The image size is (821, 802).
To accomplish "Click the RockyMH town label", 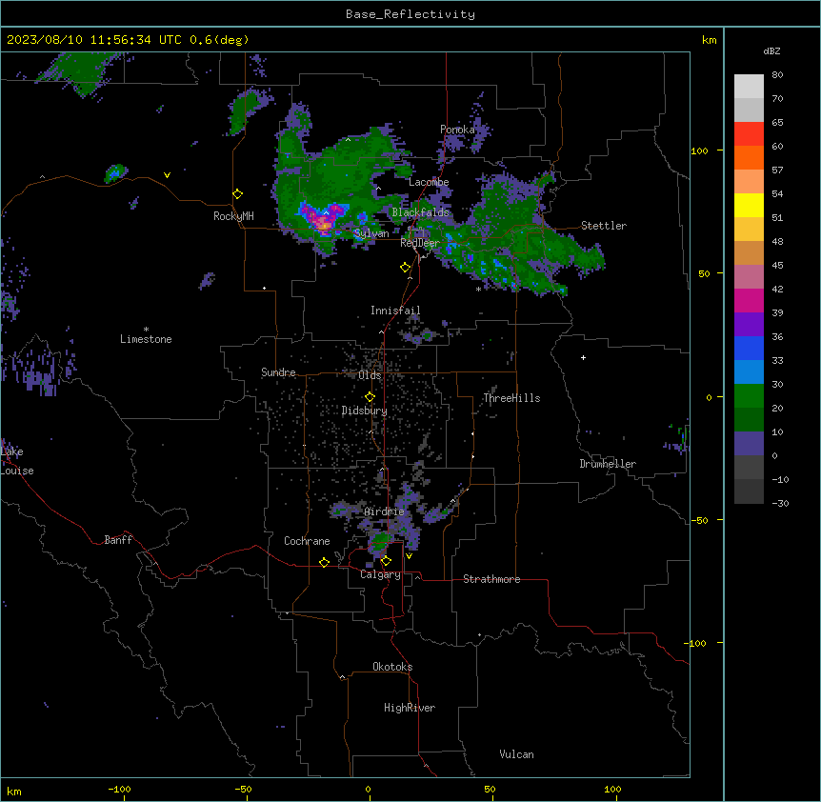I will (233, 216).
